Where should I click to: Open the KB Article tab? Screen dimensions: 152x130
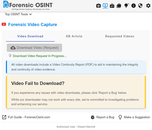coord(74,36)
